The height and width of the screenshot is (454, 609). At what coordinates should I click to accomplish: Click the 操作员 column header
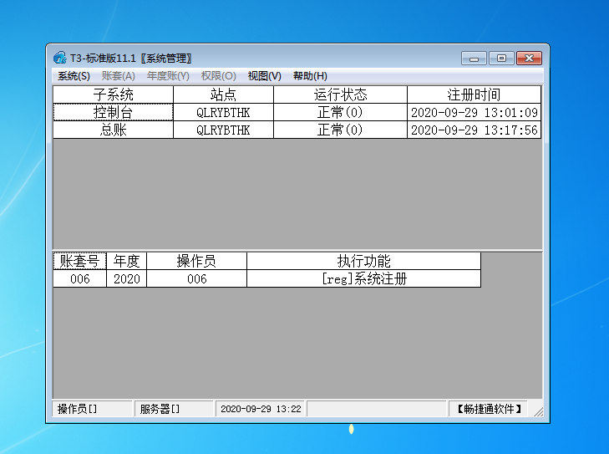coord(196,261)
